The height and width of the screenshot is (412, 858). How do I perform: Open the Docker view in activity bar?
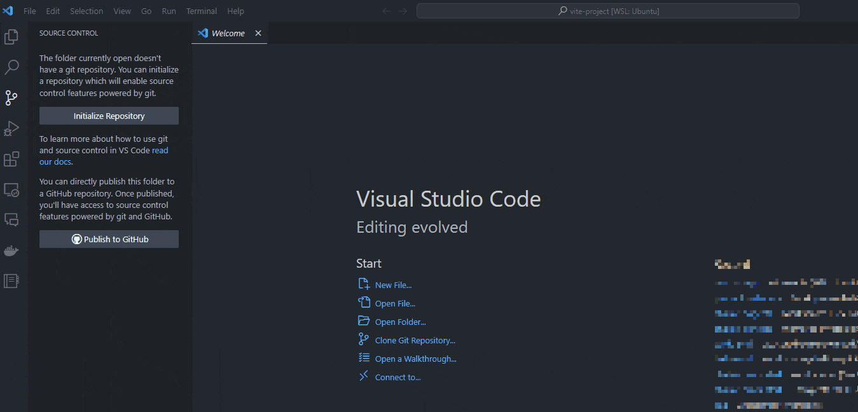tap(11, 251)
